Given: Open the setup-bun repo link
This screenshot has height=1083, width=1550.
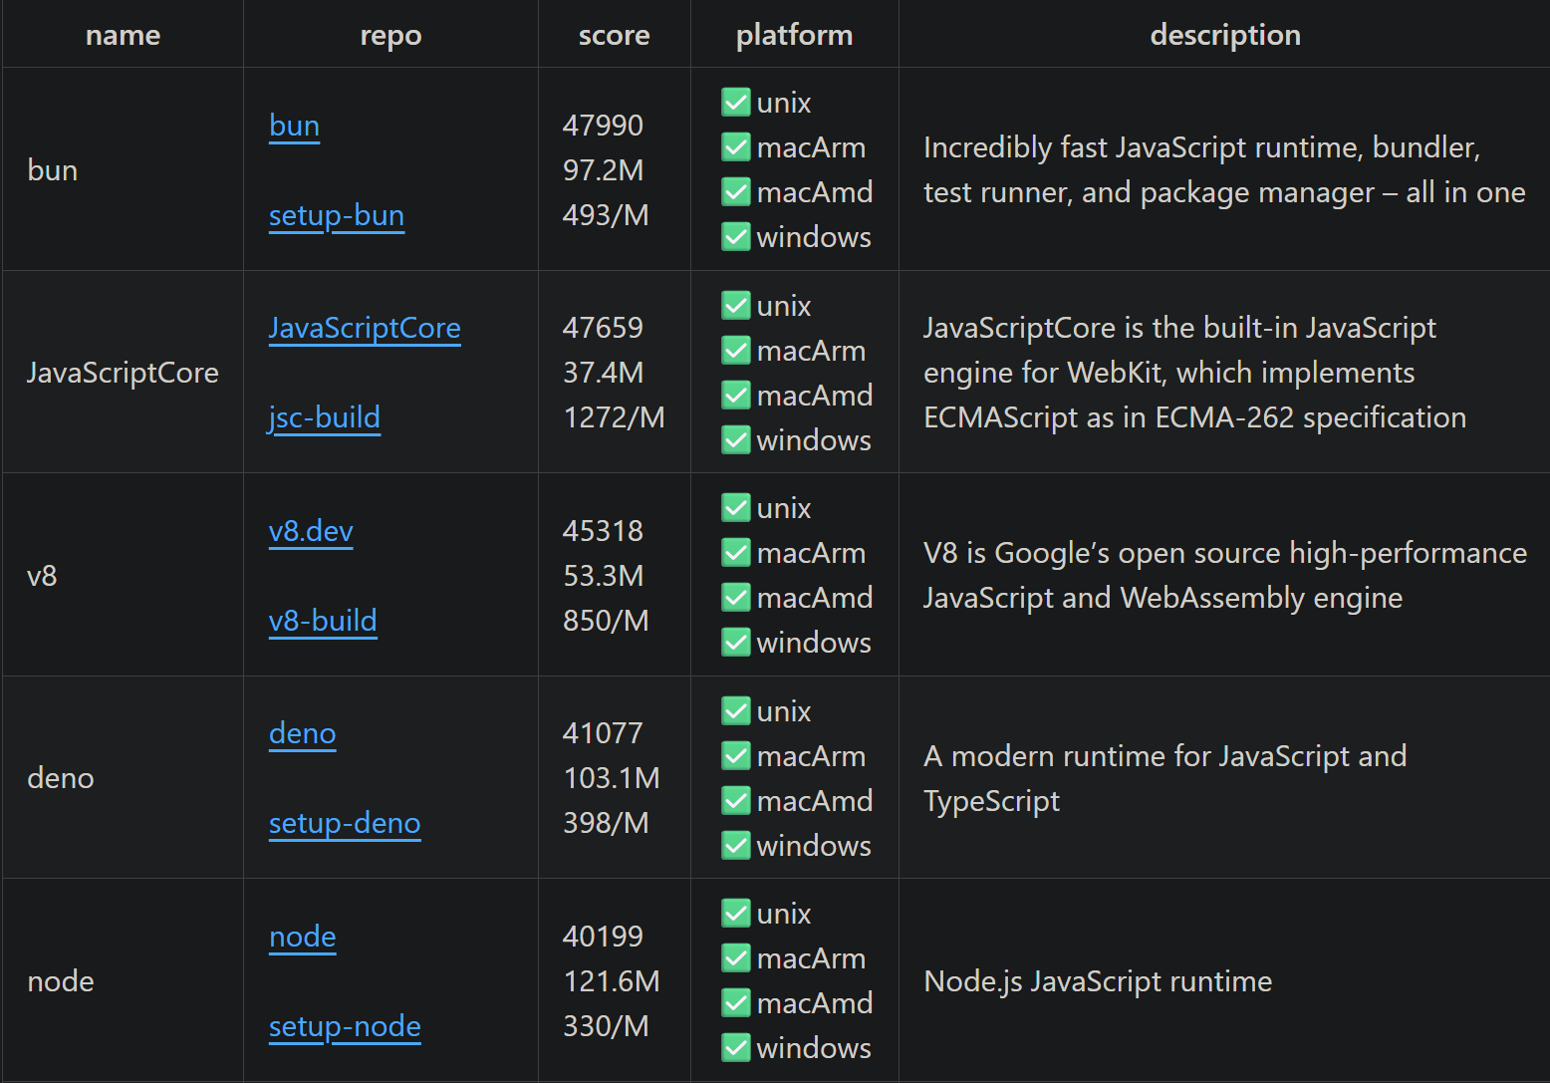Looking at the screenshot, I should tap(337, 215).
